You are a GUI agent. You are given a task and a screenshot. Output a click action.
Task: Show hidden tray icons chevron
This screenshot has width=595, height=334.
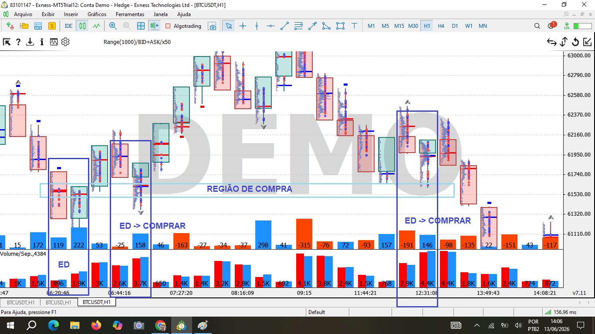click(477, 325)
